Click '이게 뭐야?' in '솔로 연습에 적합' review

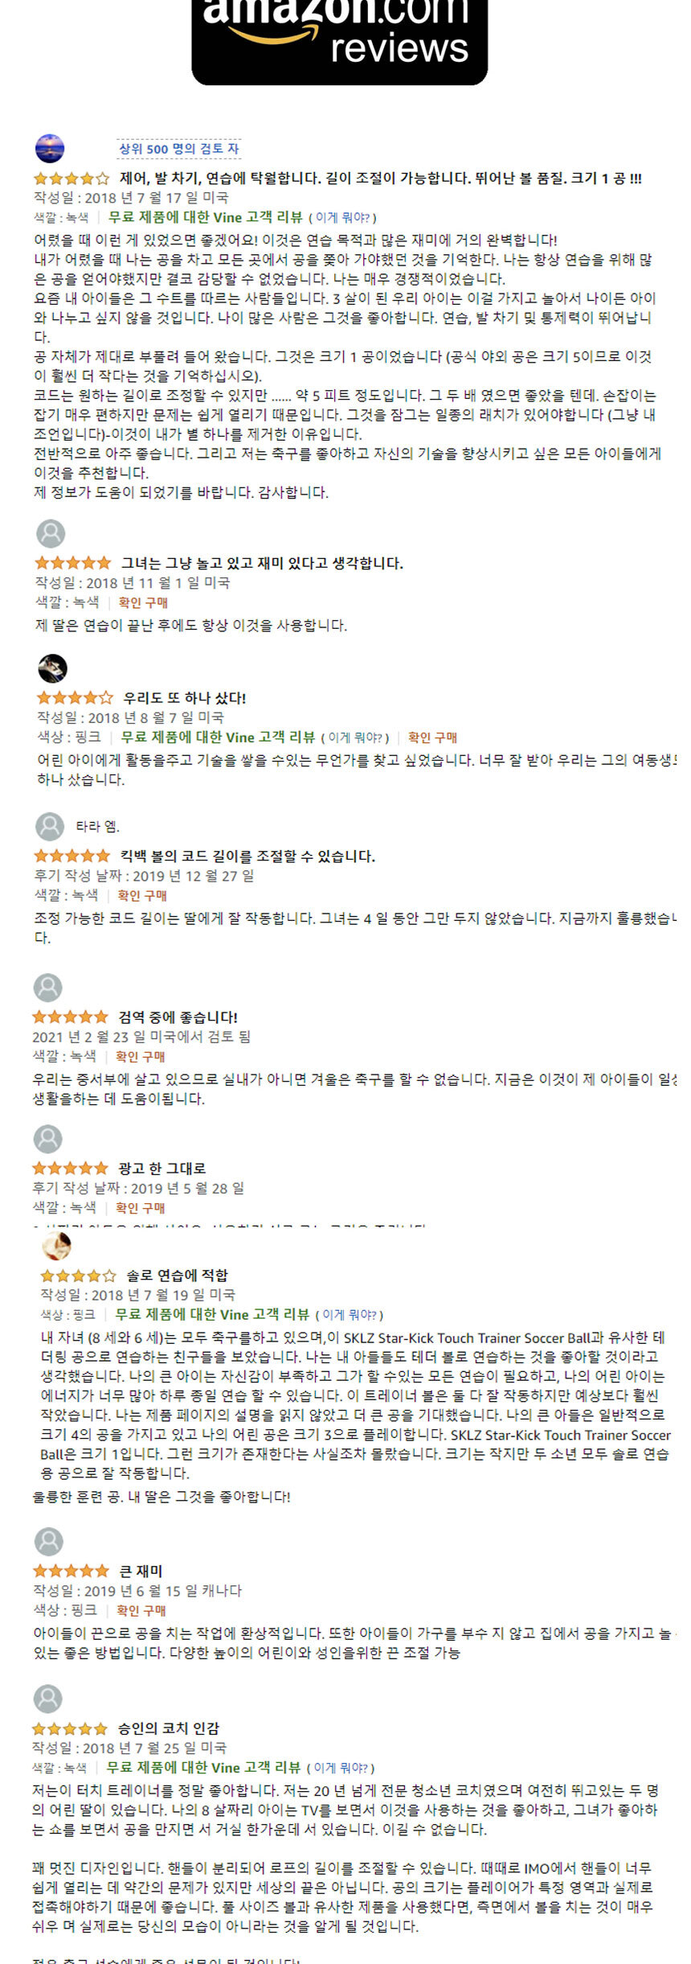tap(352, 1315)
